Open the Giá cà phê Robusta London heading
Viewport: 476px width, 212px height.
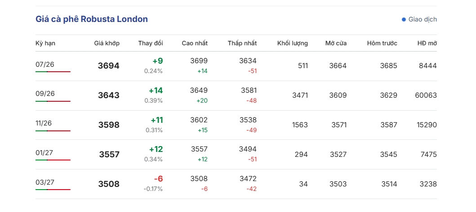(x=92, y=19)
